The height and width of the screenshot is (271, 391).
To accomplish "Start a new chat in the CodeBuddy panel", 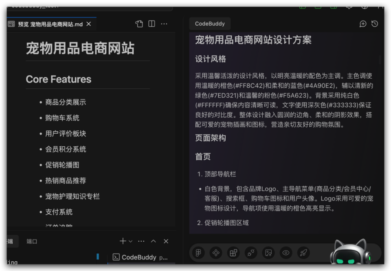I will pyautogui.click(x=363, y=24).
